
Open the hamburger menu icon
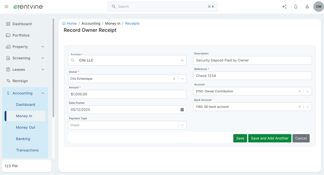point(7,7)
